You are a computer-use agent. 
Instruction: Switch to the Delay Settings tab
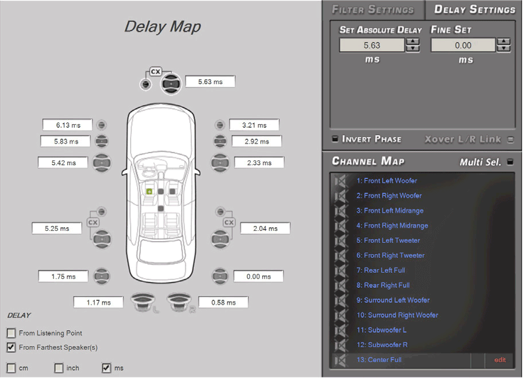(474, 9)
